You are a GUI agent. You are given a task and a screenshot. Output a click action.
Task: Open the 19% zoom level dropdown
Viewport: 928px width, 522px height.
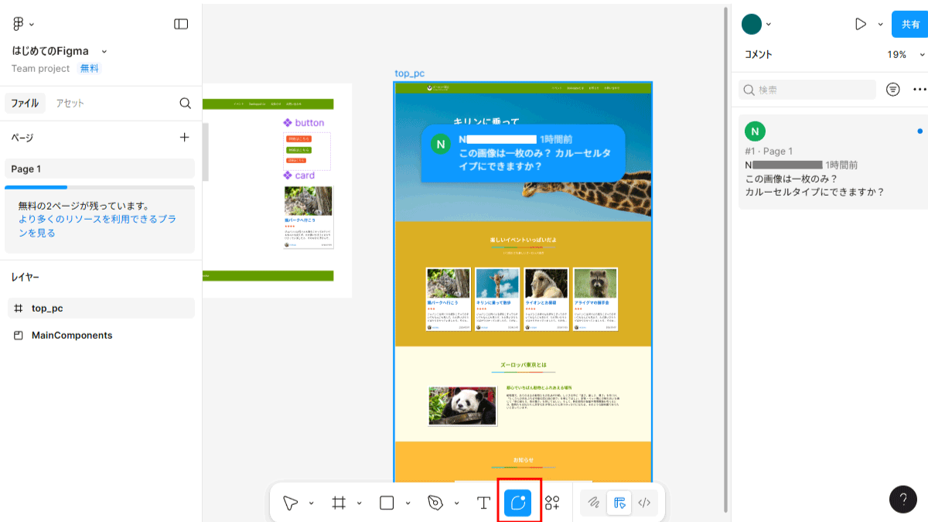tap(906, 55)
